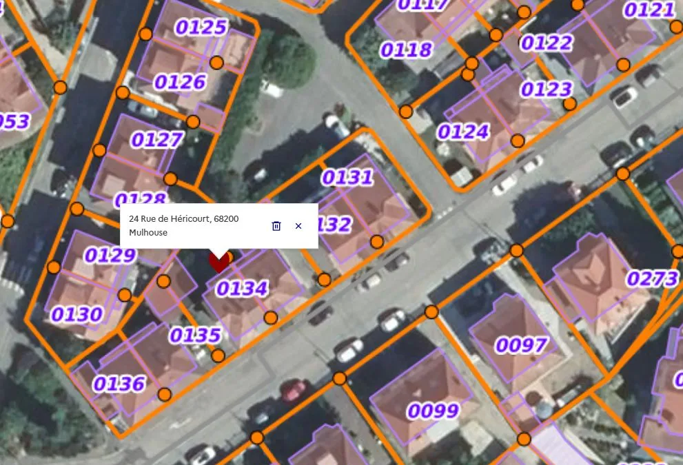The image size is (683, 465).
Task: Select parcel label 0273
Action: [652, 278]
